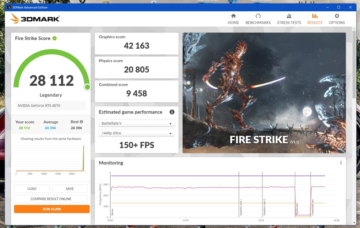The width and height of the screenshot is (360, 228).
Task: Click the Home house icon
Action: (x=233, y=16)
